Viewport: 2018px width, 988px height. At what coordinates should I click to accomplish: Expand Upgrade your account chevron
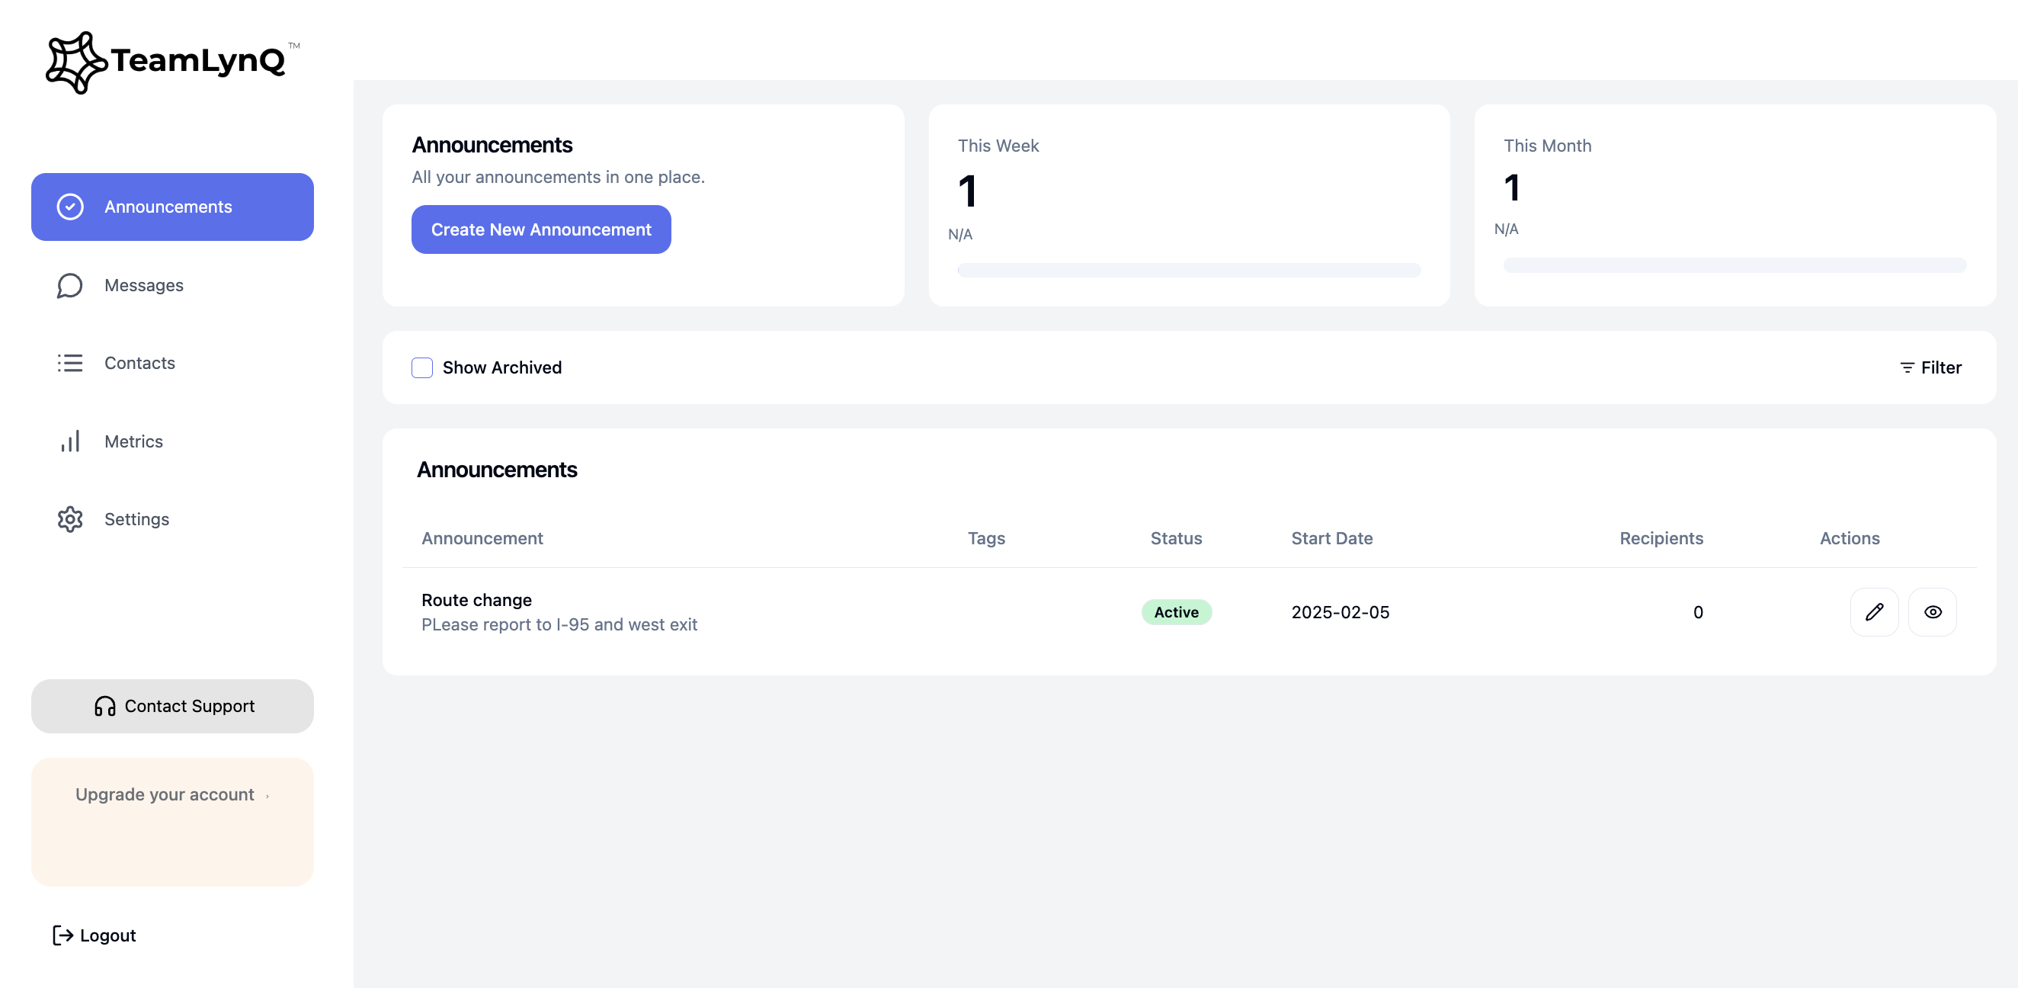click(x=267, y=795)
